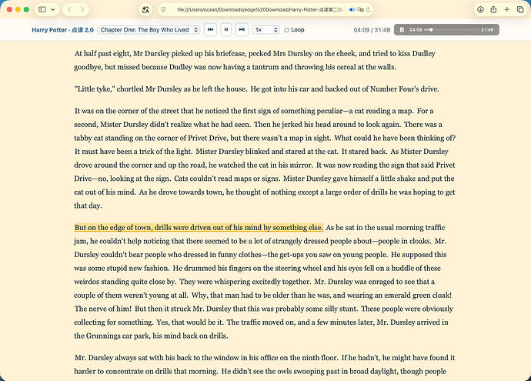Pause audio in the gray player bar

[x=402, y=30]
